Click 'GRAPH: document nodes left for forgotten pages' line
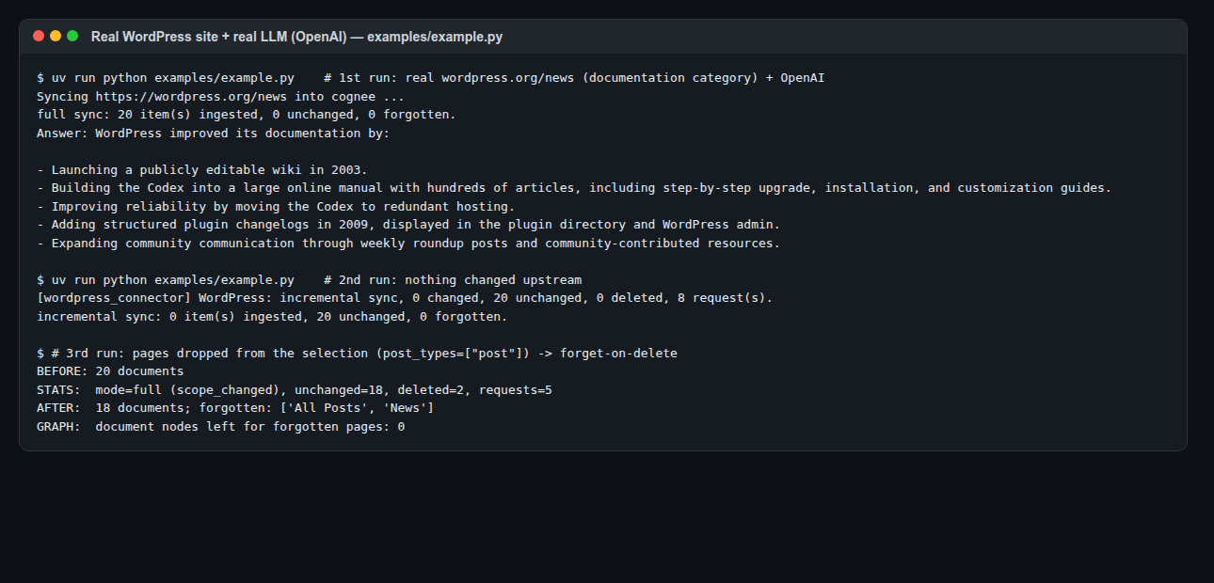The image size is (1214, 583). point(220,427)
